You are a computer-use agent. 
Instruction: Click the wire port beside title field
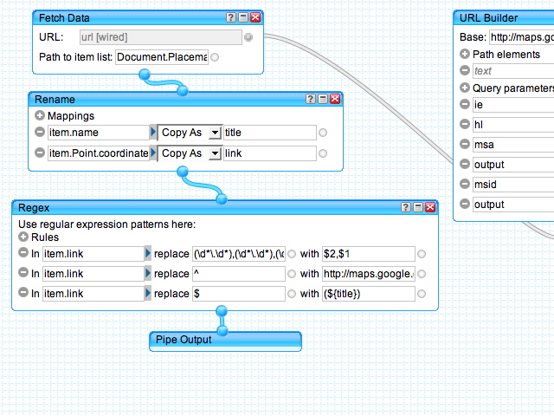[323, 133]
